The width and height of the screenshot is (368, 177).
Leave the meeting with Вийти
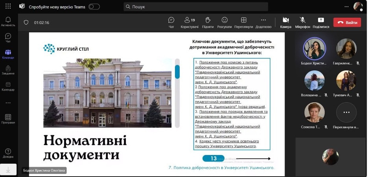347,22
